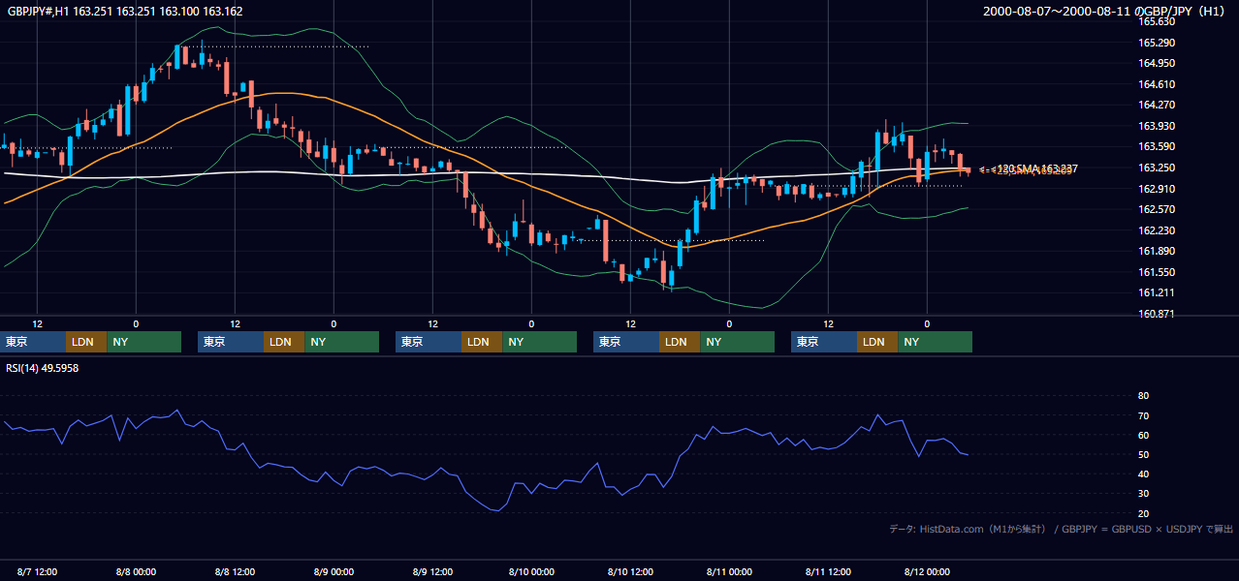The image size is (1239, 581).
Task: Click the 163.250 price axis label
Action: 1157,168
